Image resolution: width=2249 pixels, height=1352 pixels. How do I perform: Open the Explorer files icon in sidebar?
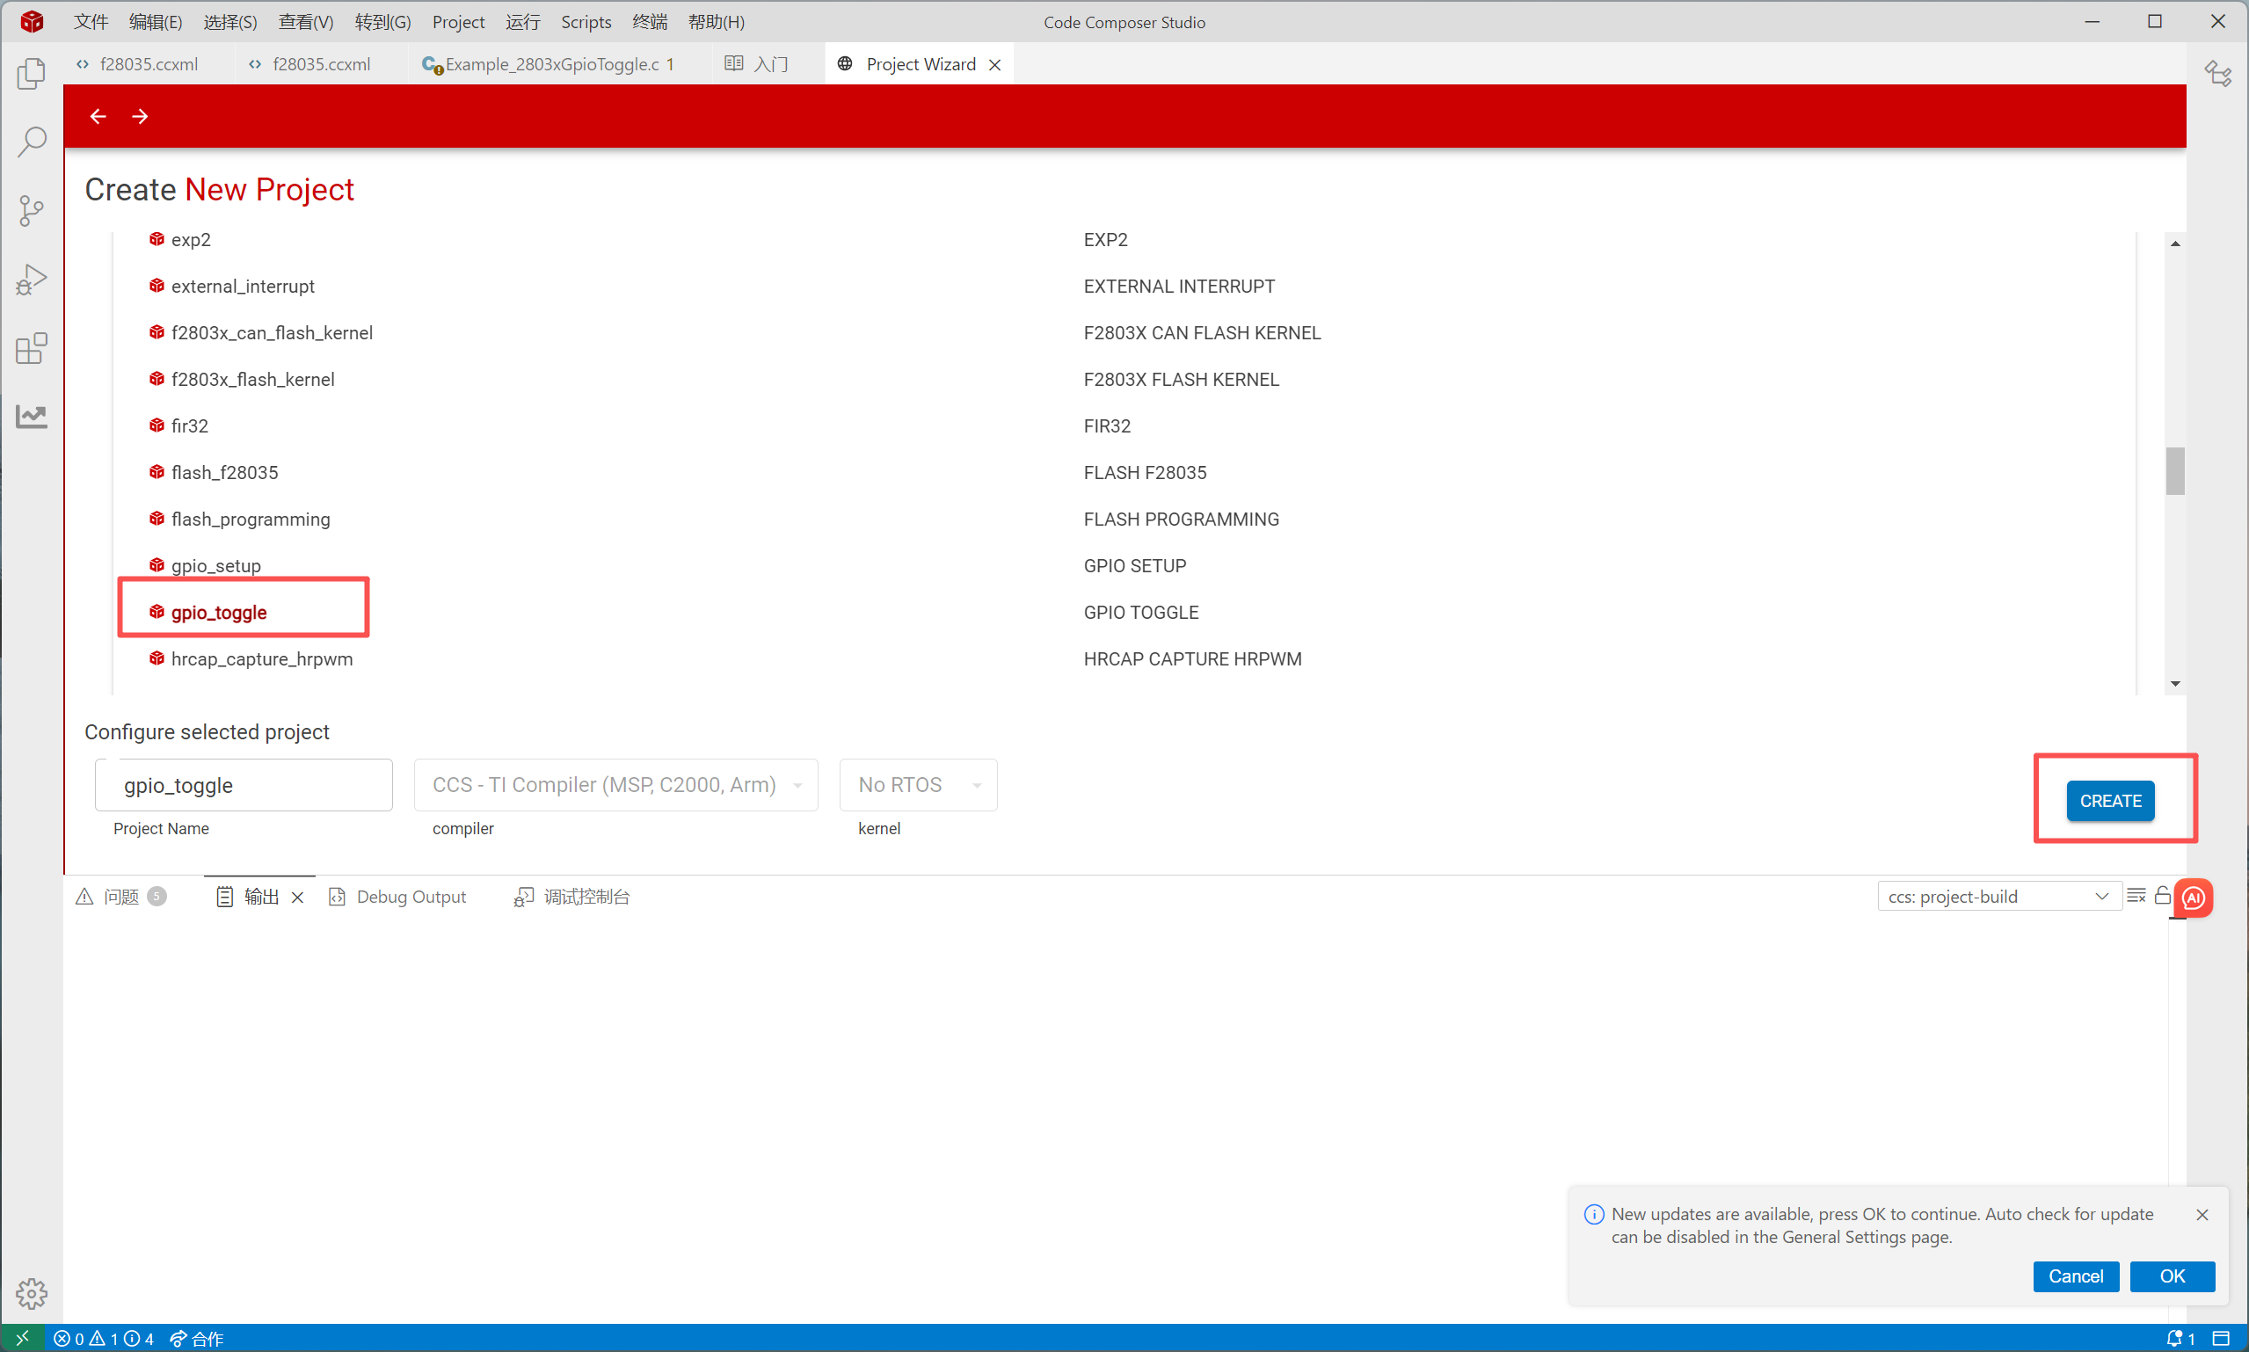point(31,73)
